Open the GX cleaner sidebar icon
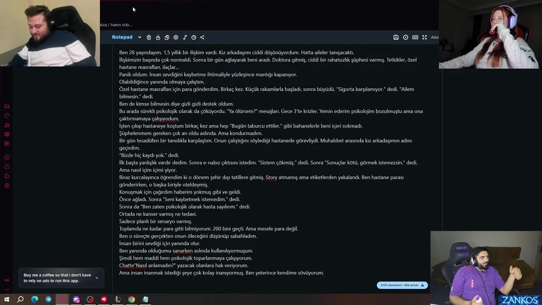Viewport: 542px width, 305px height. [7, 125]
